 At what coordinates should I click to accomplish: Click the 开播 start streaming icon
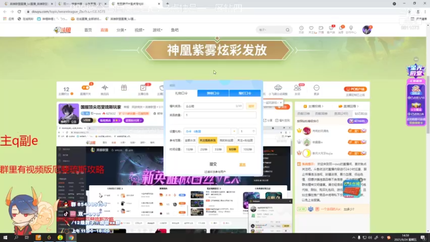pyautogui.click(x=321, y=30)
